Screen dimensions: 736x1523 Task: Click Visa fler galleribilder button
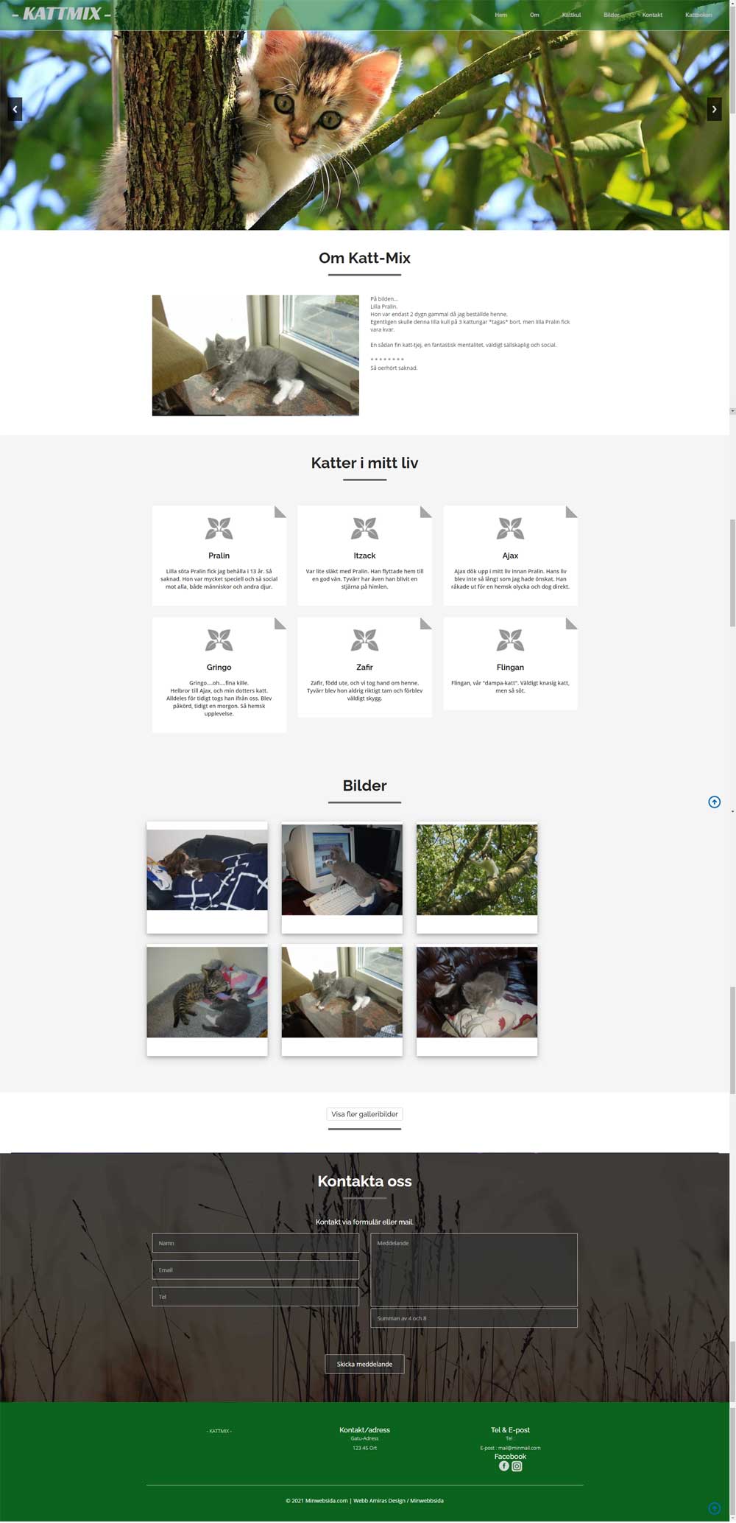(x=364, y=1114)
